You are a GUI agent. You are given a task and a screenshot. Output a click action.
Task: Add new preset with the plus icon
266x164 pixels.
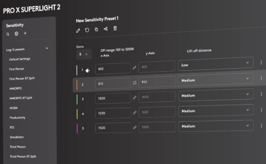coord(25,33)
